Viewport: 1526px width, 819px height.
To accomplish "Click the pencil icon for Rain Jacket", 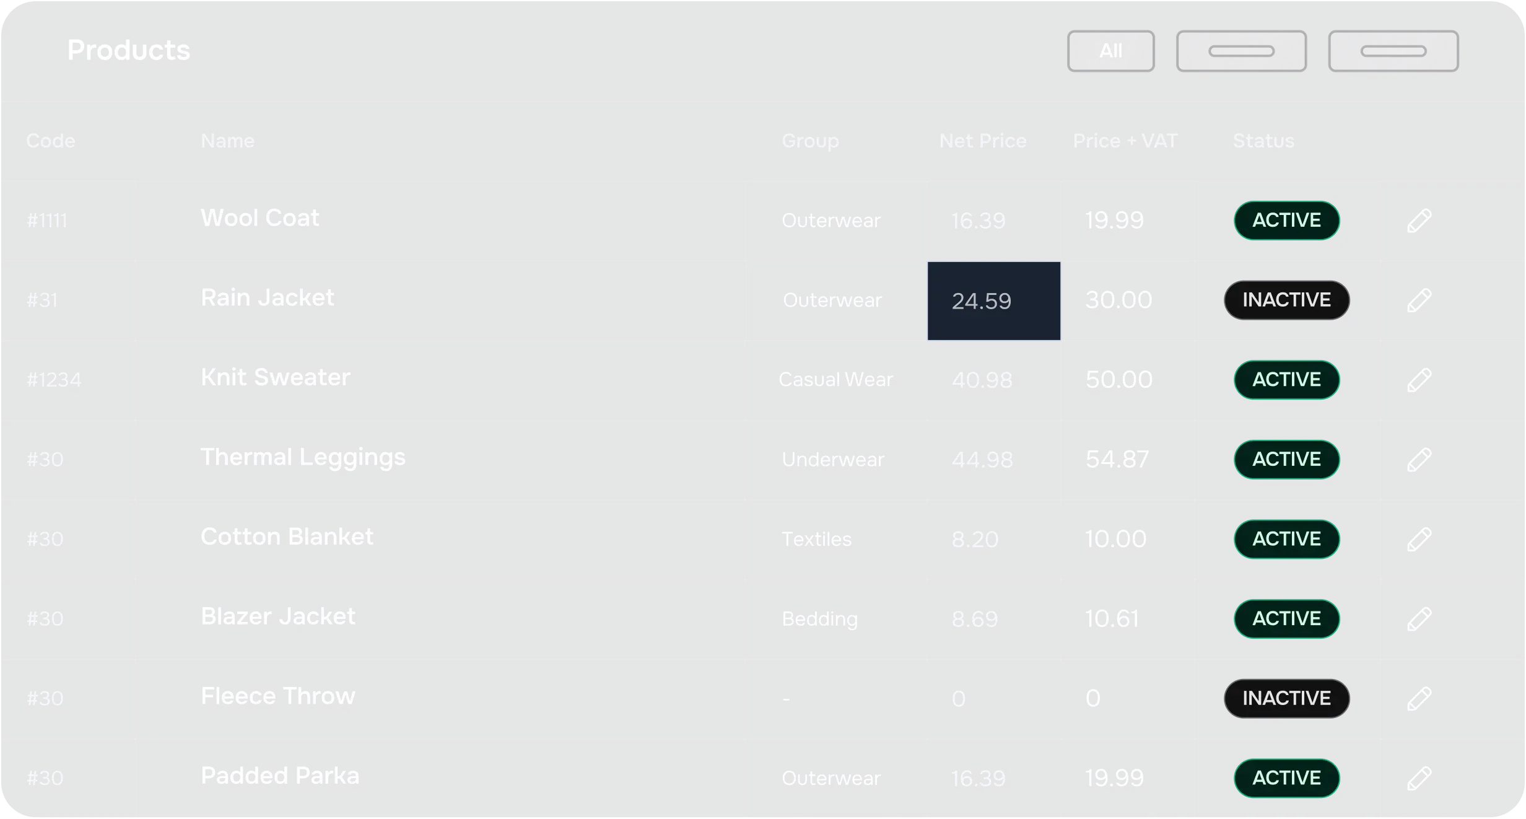I will point(1419,300).
